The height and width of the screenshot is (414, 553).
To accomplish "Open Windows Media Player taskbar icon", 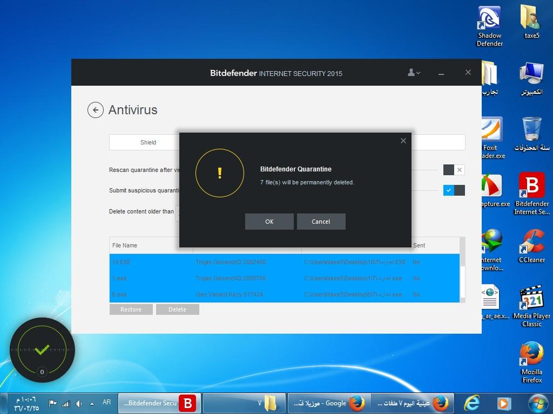I will click(504, 403).
